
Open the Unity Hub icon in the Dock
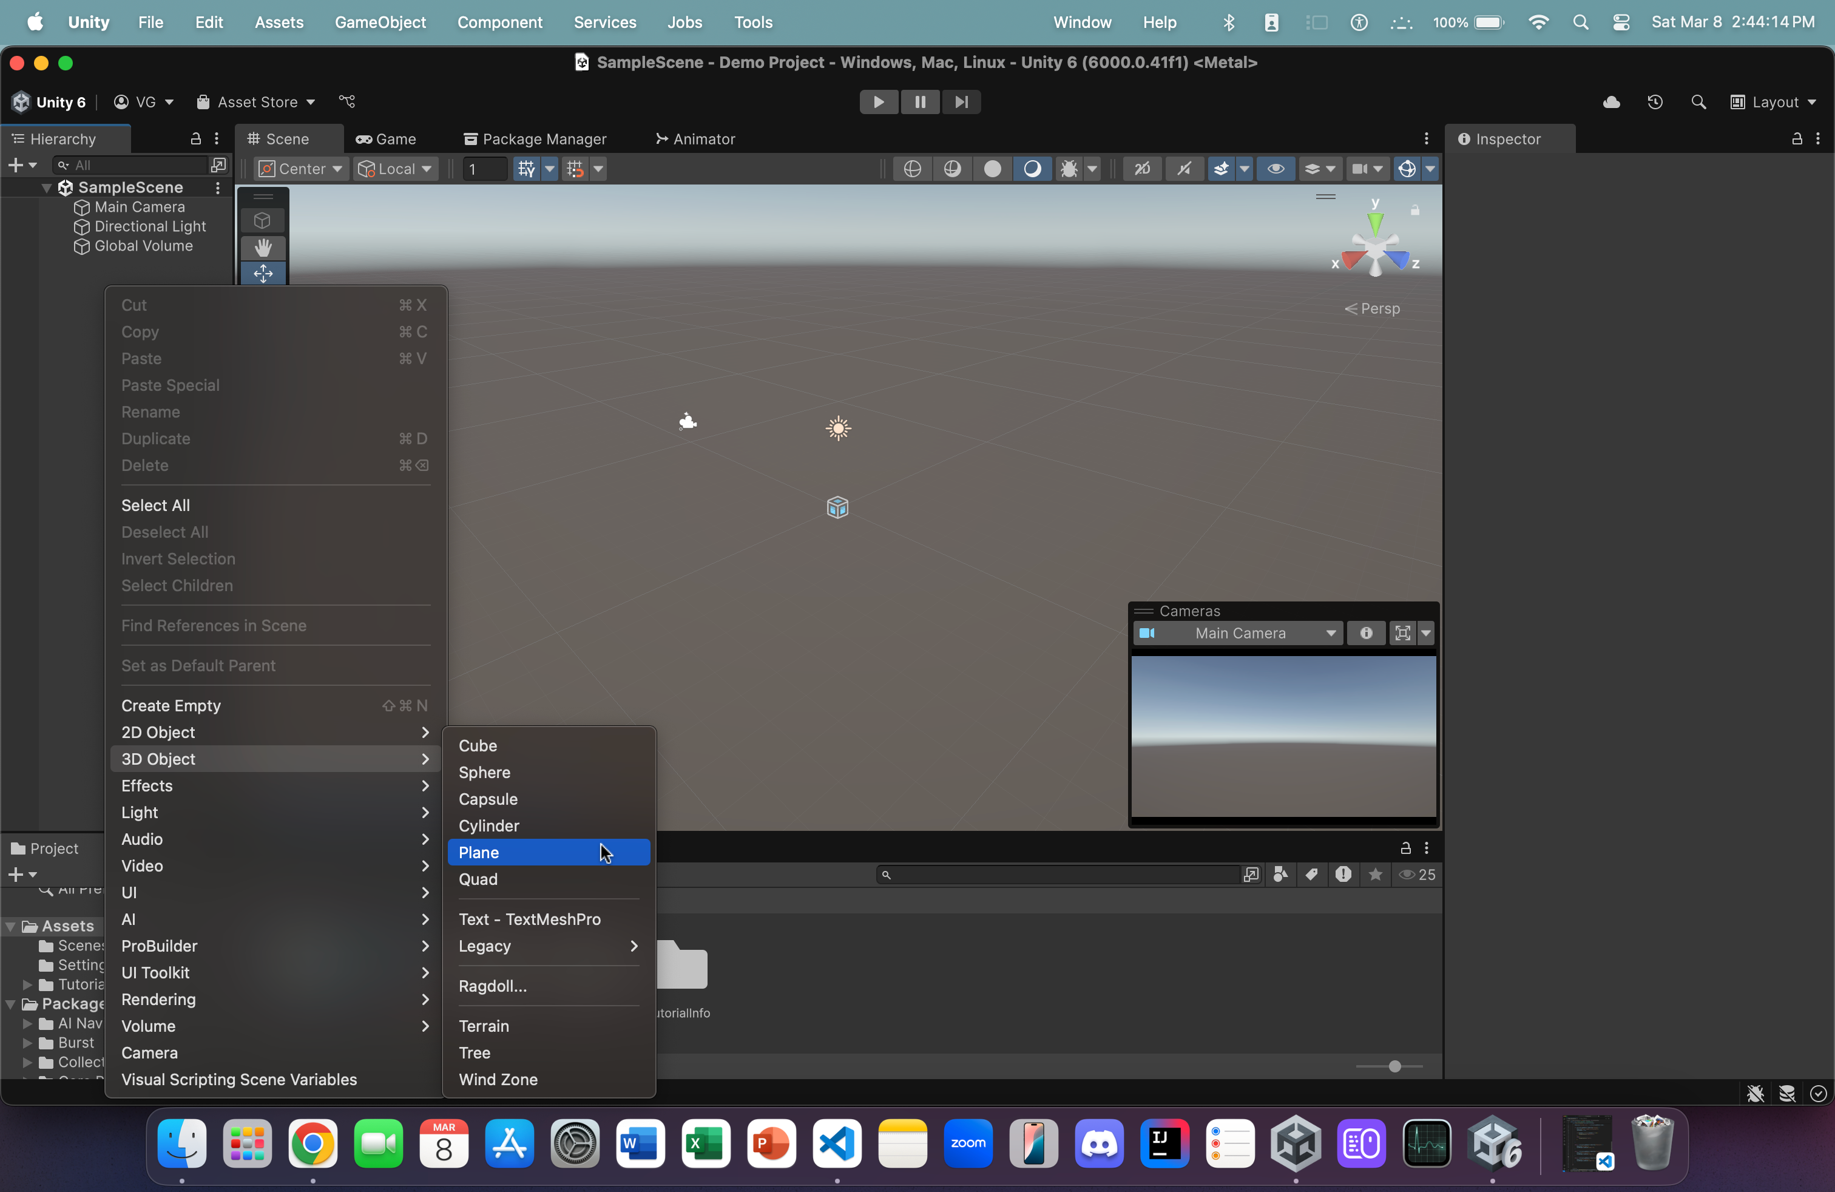pyautogui.click(x=1296, y=1143)
